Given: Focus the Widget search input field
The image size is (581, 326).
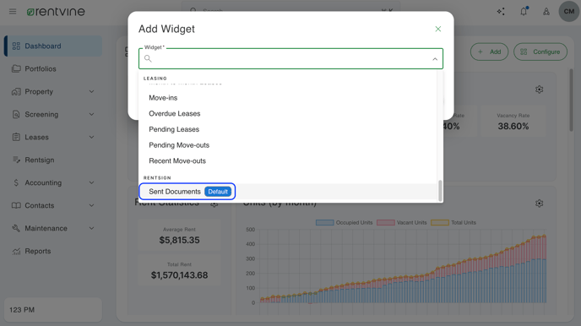Looking at the screenshot, I should [x=290, y=58].
